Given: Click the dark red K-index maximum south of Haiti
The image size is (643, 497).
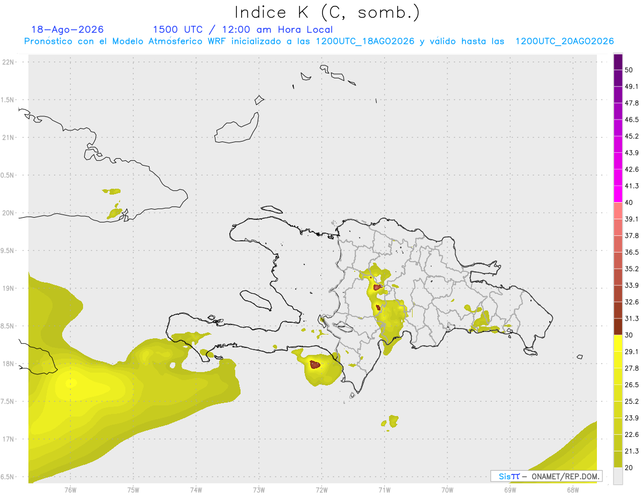Looking at the screenshot, I should point(315,365).
